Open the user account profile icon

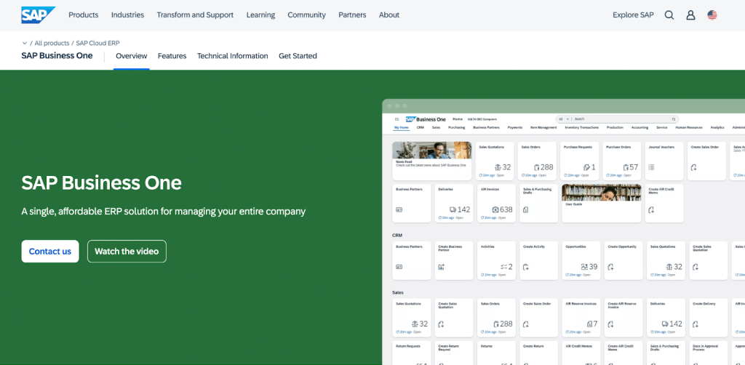tap(690, 15)
